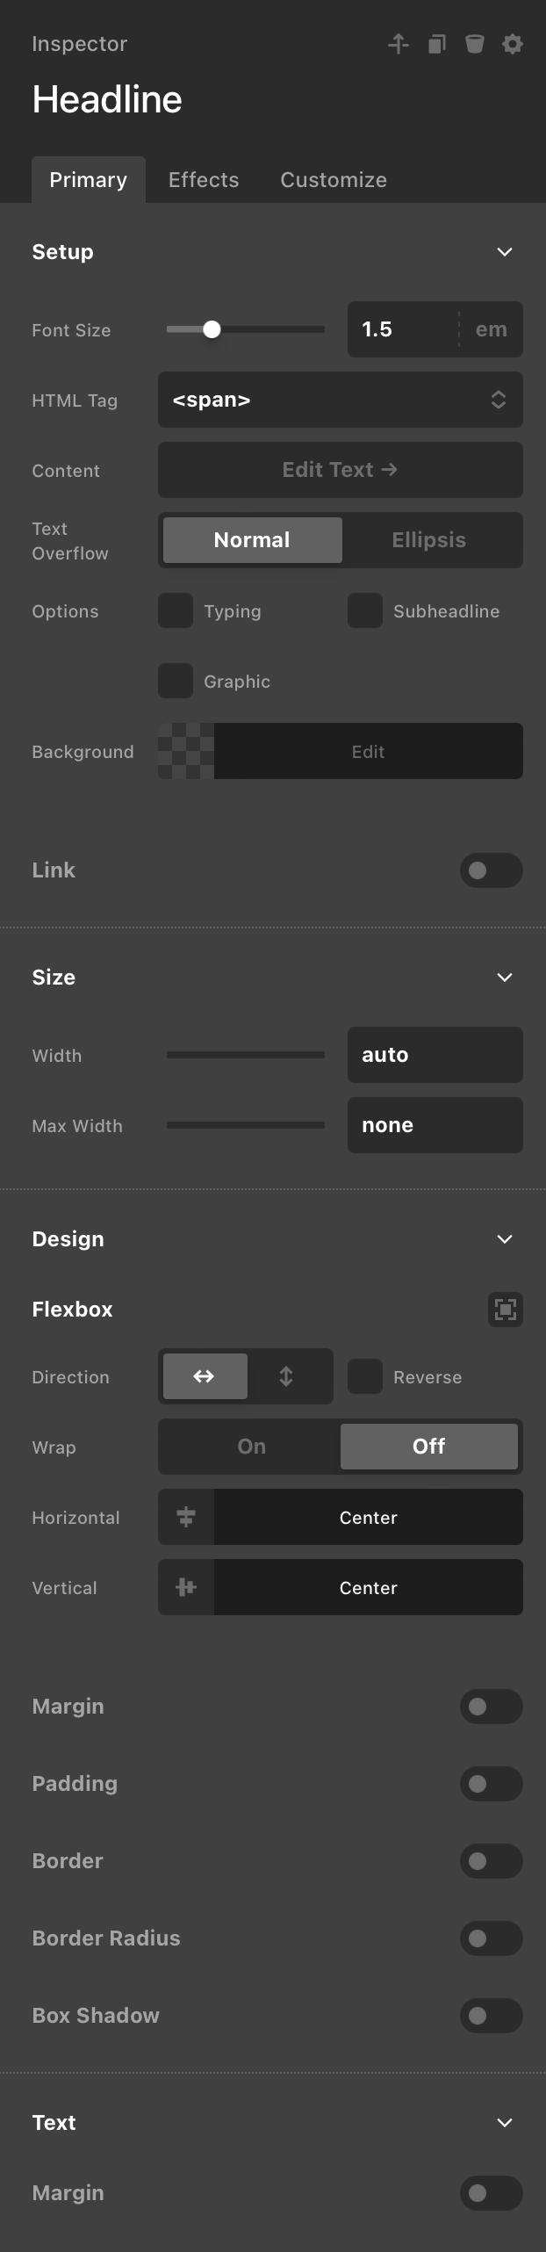
Task: Click the Max Width value field
Action: coord(435,1125)
